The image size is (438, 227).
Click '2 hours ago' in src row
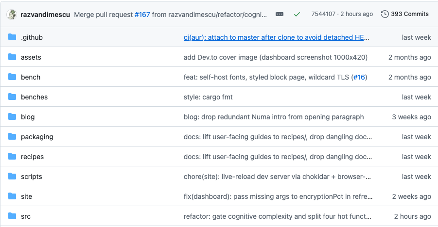pyautogui.click(x=413, y=216)
